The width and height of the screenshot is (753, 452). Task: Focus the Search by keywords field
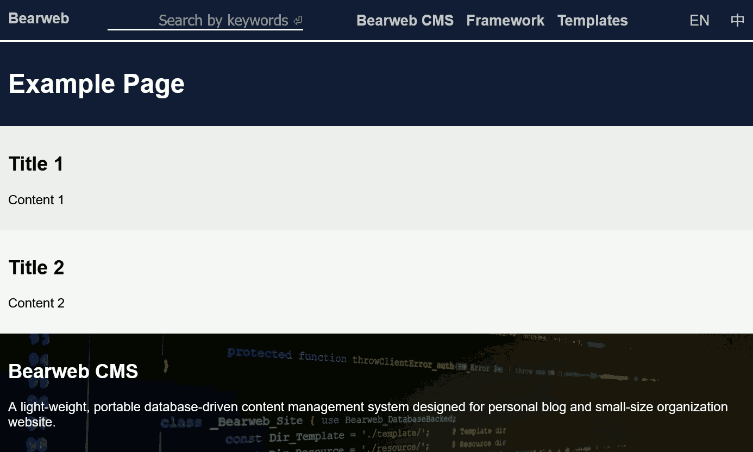point(217,21)
